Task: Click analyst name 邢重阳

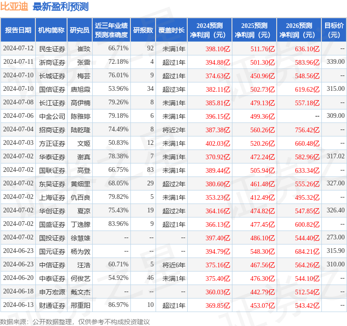Action: pos(81,306)
